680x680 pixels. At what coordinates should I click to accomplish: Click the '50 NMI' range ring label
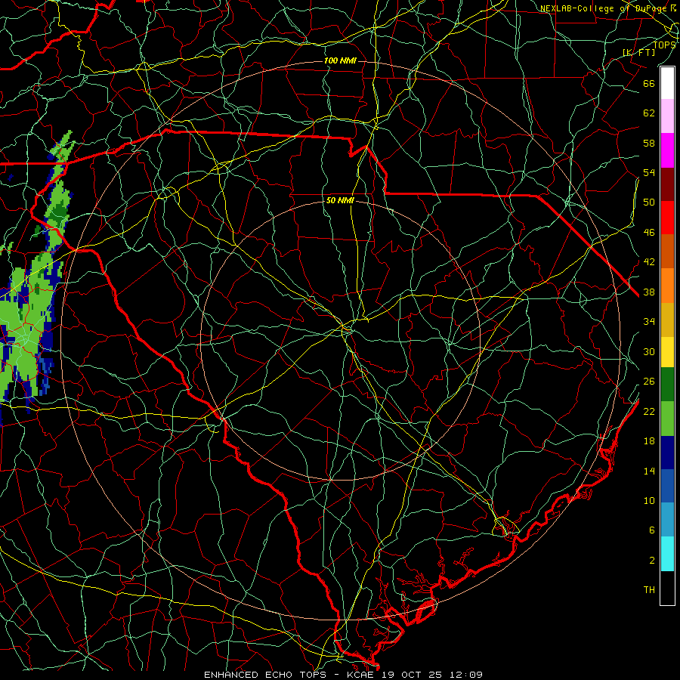(340, 200)
